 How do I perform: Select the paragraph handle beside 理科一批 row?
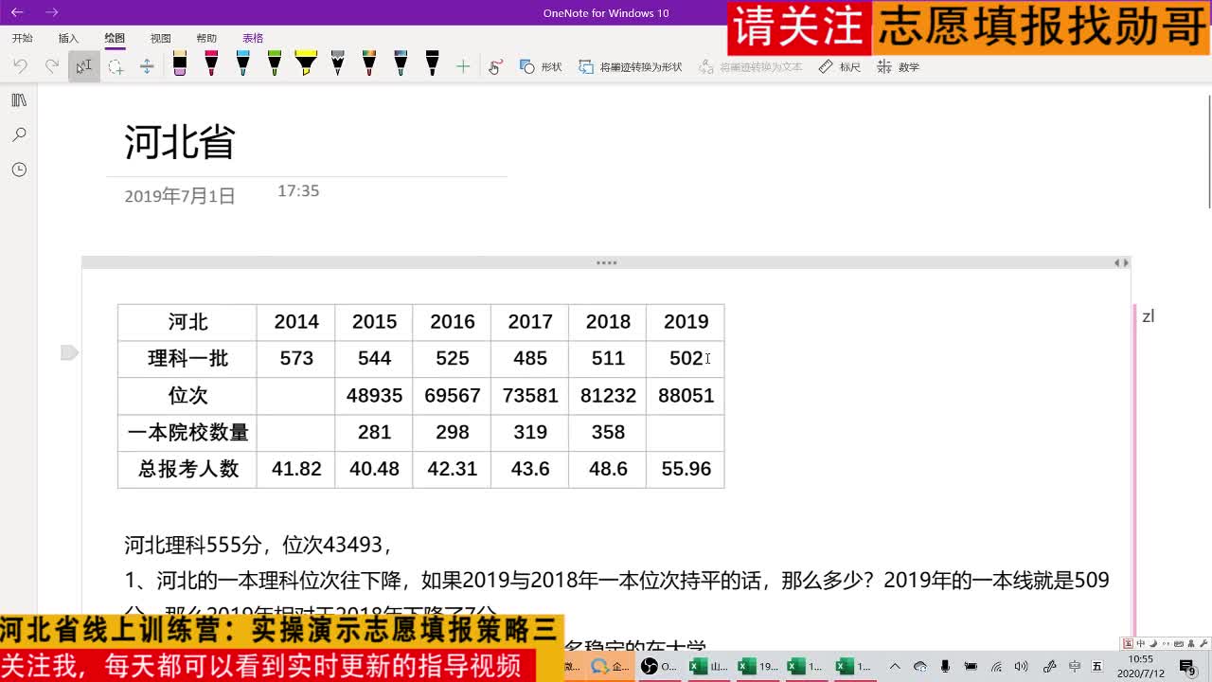(x=69, y=352)
